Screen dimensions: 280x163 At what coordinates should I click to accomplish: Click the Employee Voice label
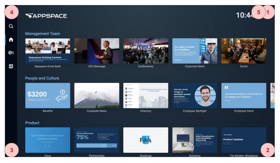[x=244, y=111]
